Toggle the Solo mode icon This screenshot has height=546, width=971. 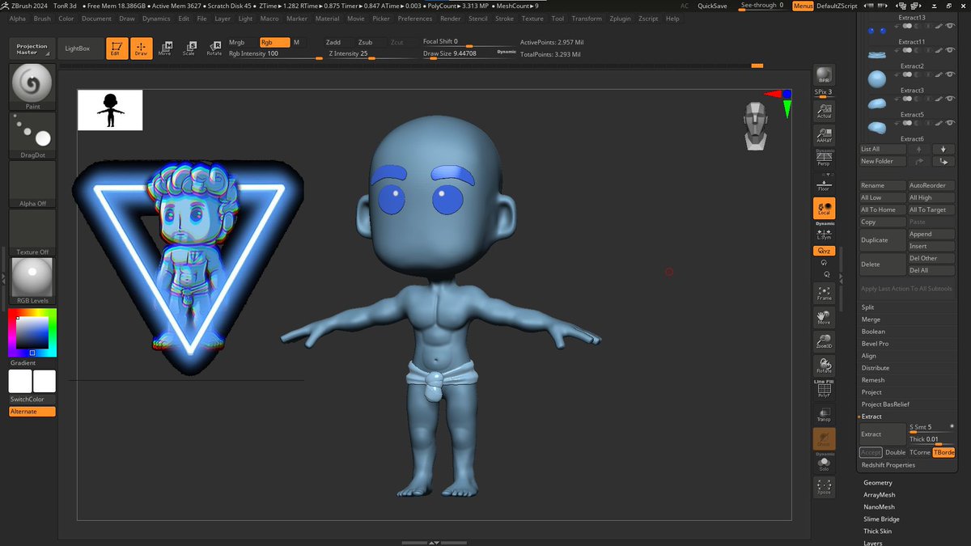[x=824, y=463]
